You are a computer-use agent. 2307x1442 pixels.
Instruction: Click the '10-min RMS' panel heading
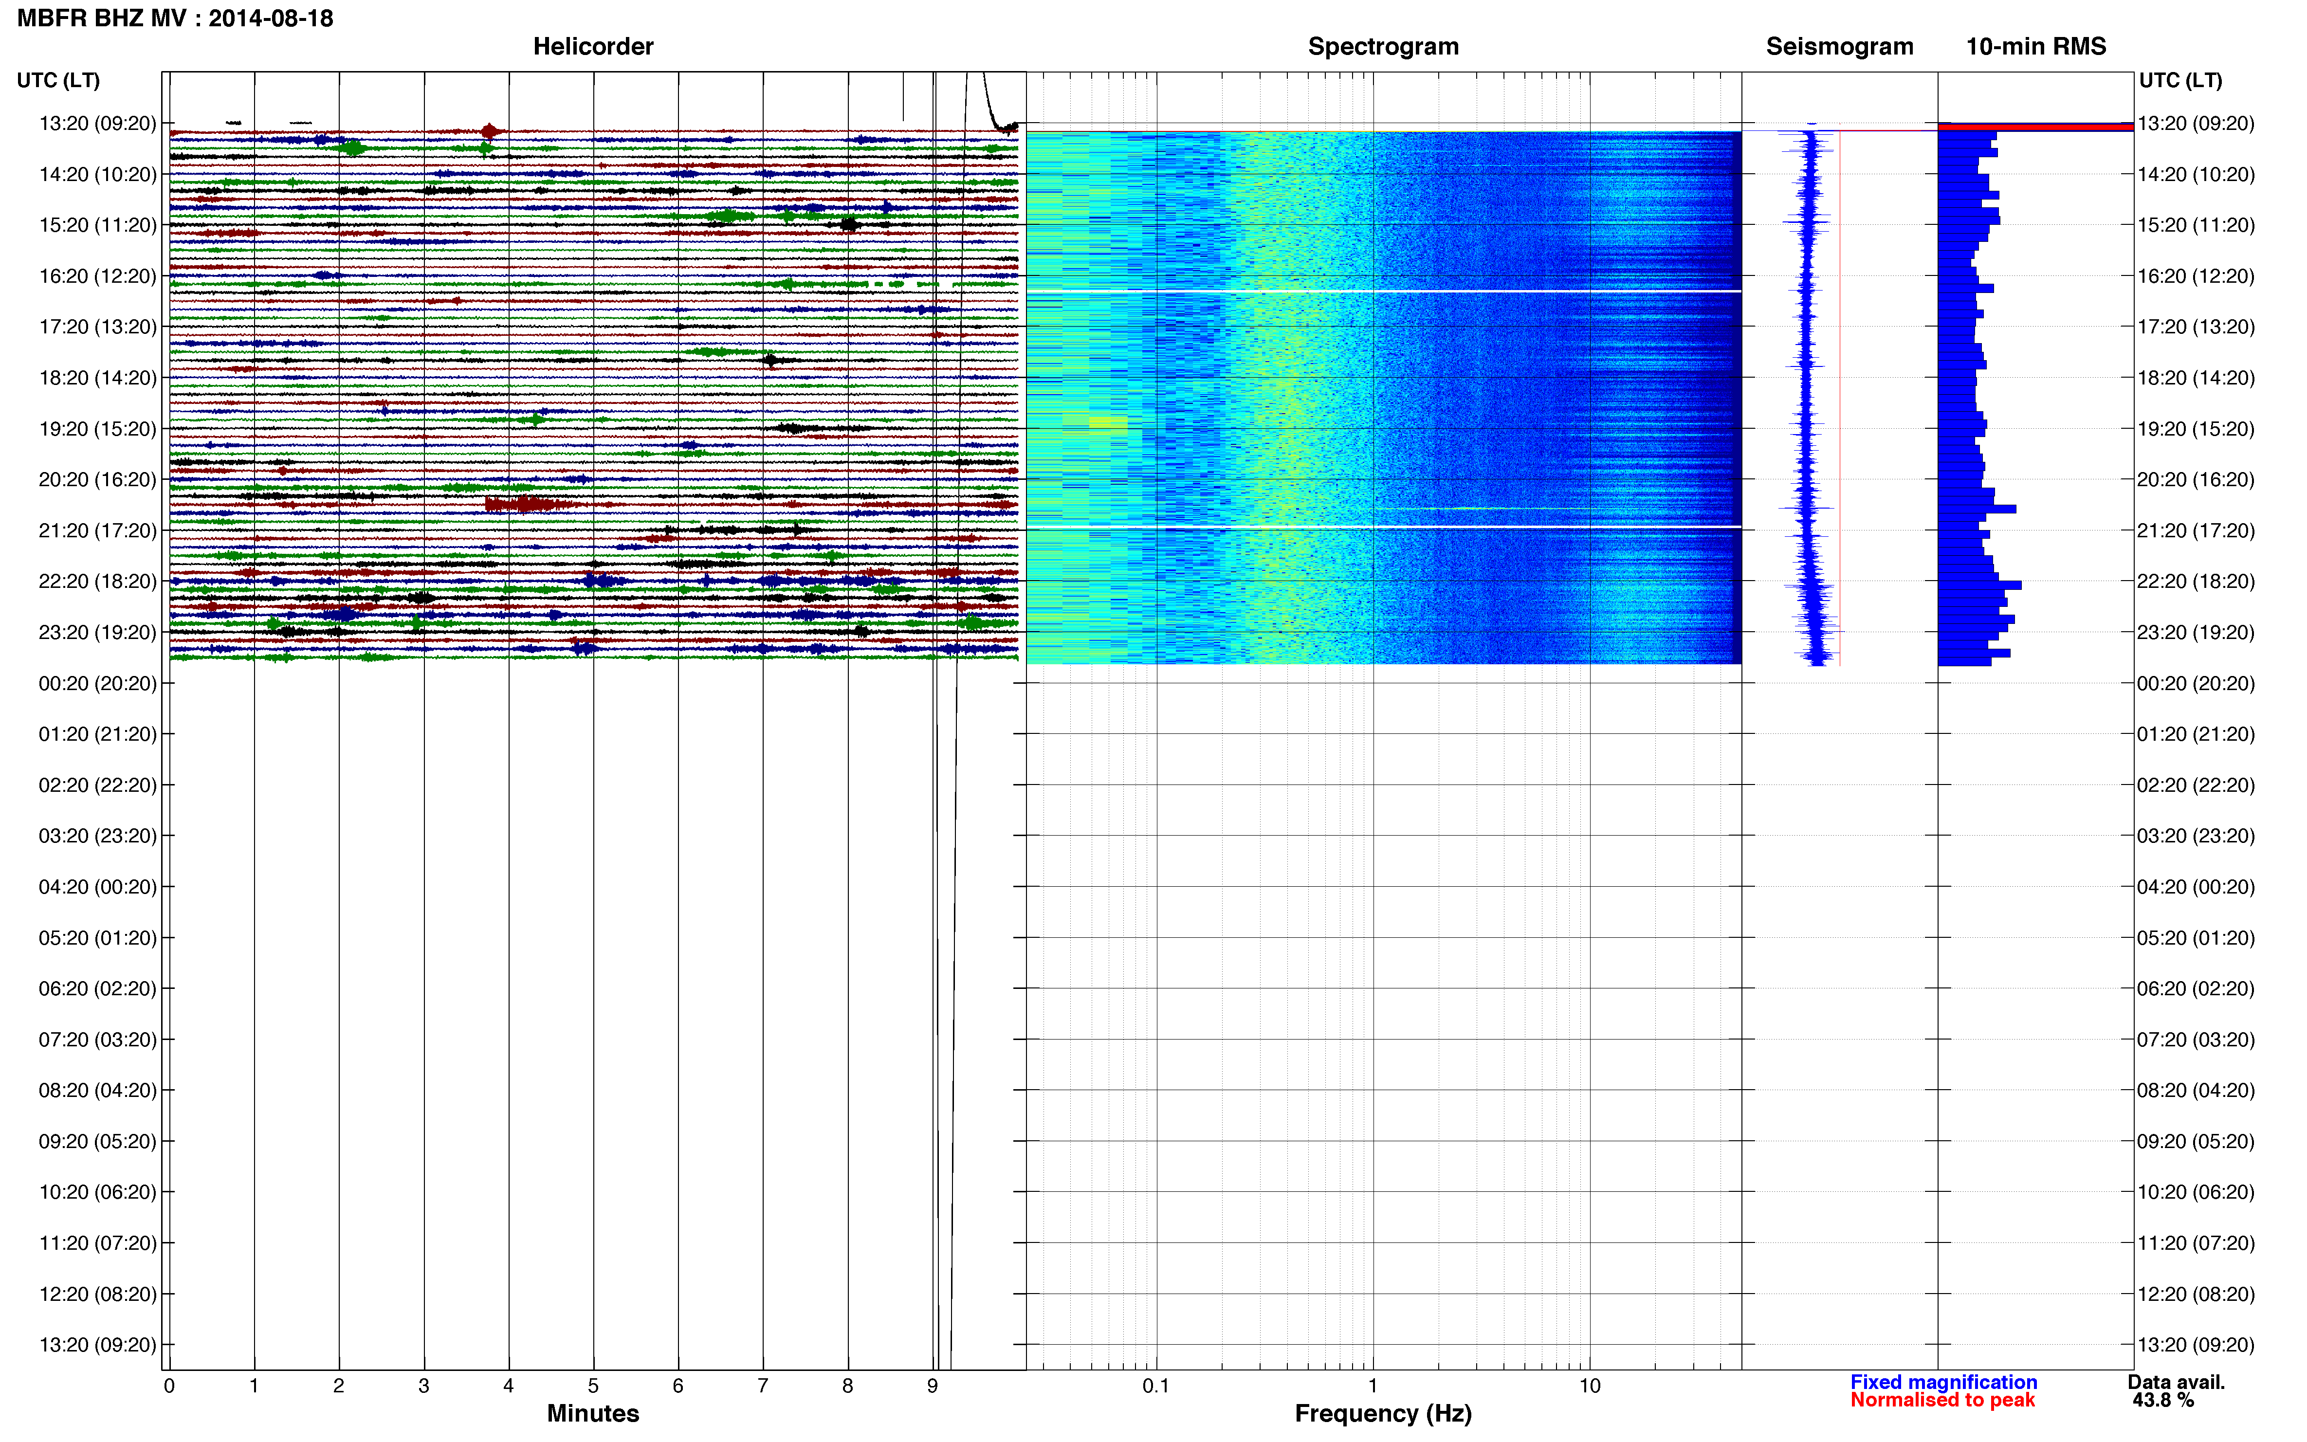coord(2035,46)
